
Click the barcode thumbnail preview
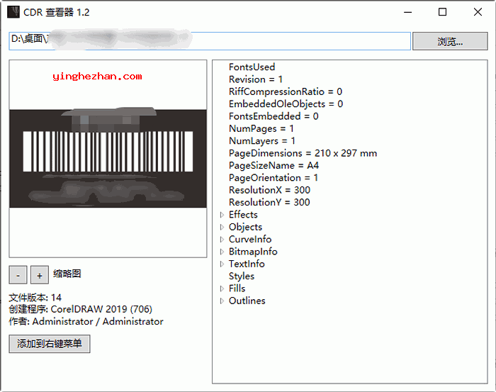click(108, 159)
